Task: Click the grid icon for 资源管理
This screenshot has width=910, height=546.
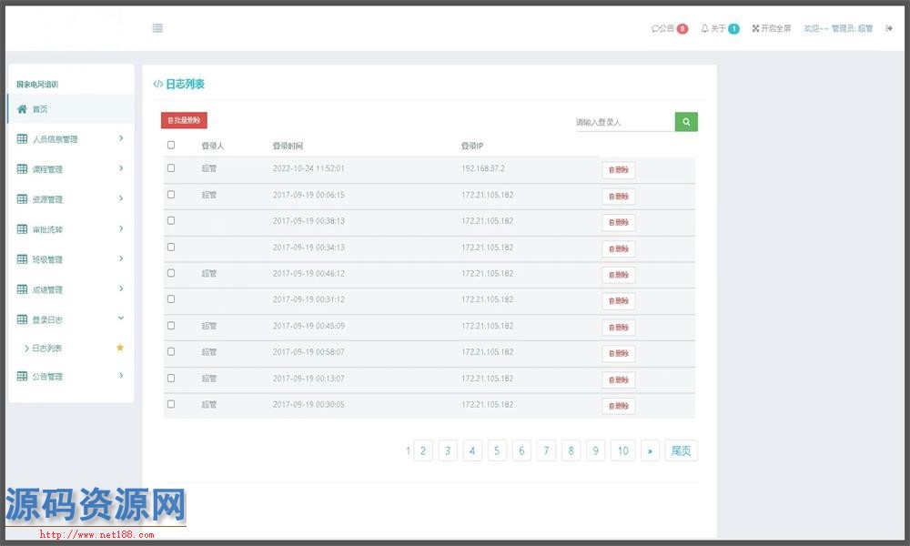Action: pos(22,199)
